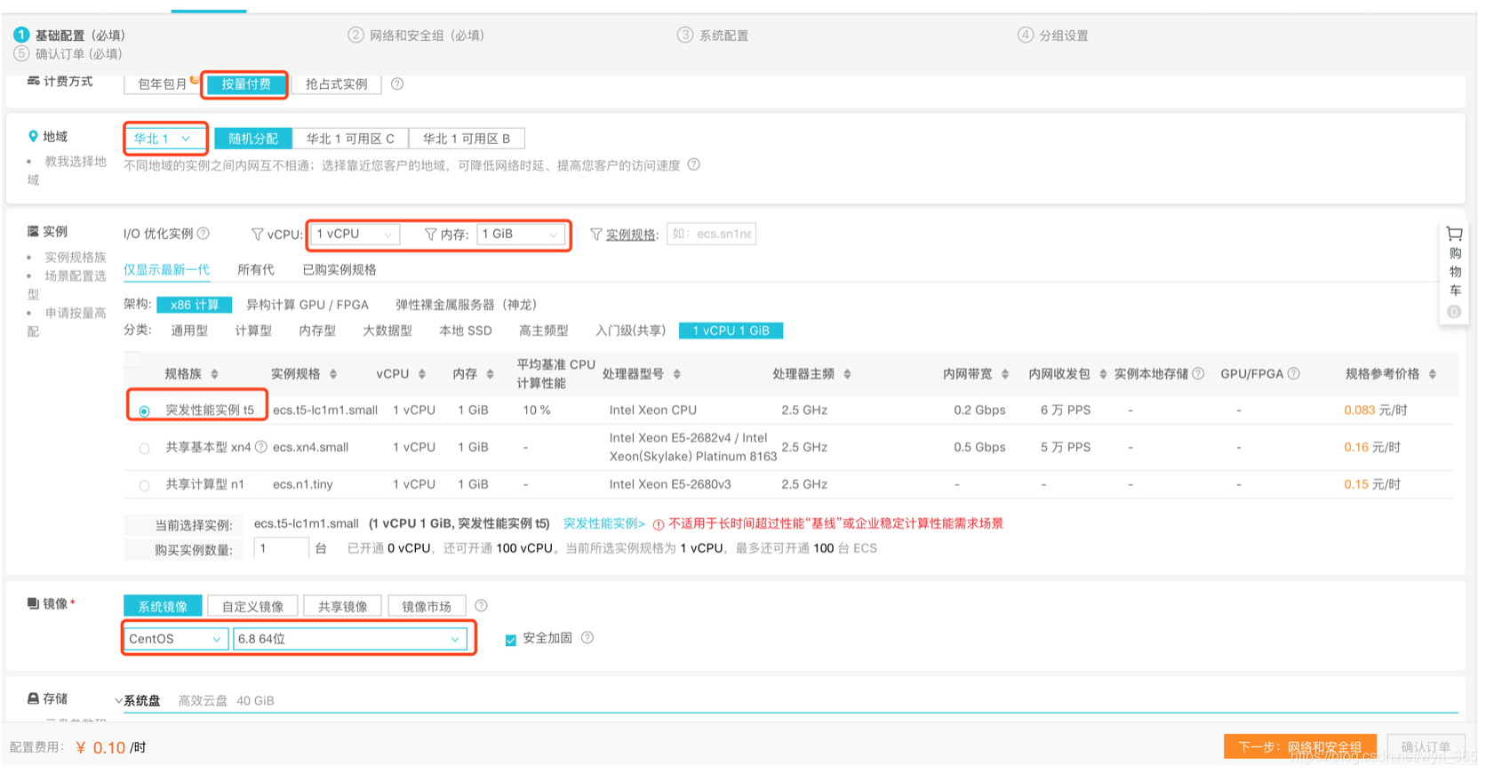Open the 1 GiB memory dropdown
Image resolution: width=1486 pixels, height=773 pixels.
coord(521,234)
